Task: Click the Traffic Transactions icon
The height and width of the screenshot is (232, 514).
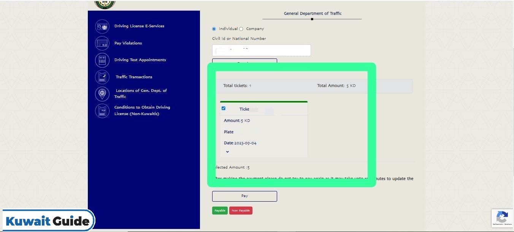Action: click(102, 77)
